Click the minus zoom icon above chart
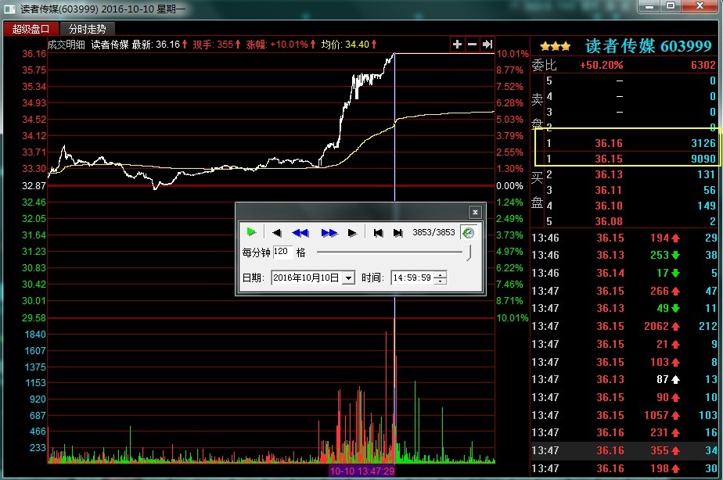This screenshot has width=723, height=480. pos(472,45)
